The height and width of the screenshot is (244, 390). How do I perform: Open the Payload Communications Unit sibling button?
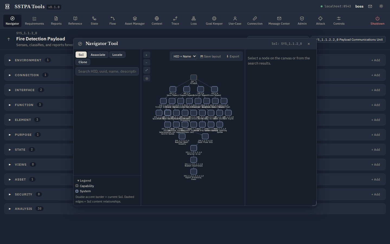(x=348, y=40)
